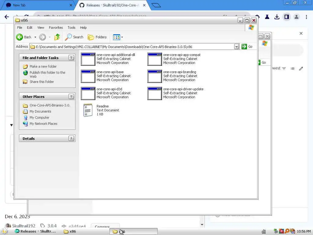Click the green Go button in x86 window
313x235 pixels.
247,47
